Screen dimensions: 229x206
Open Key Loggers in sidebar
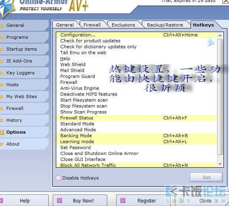click(24, 73)
